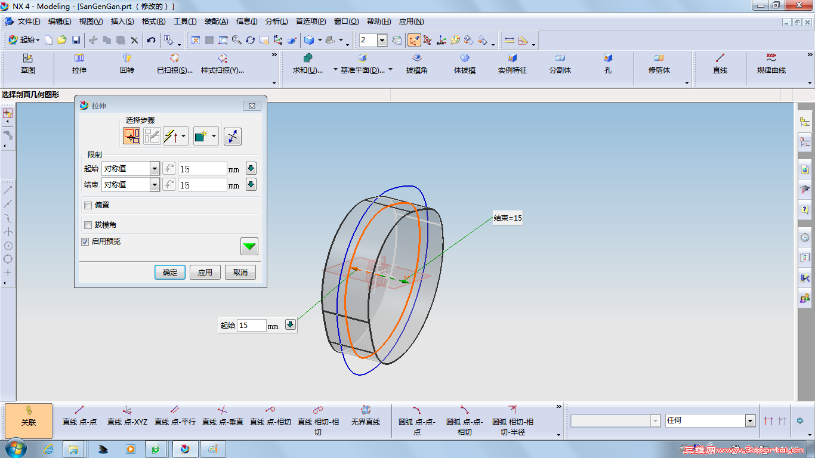Enable the 偏置 offset checkbox
This screenshot has width=815, height=458.
click(x=88, y=206)
